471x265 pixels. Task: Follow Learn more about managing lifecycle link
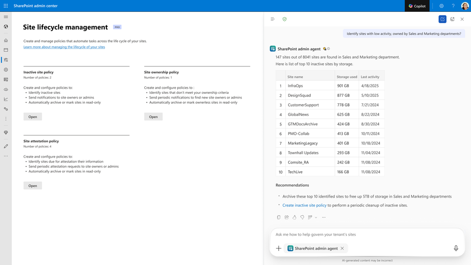[64, 47]
